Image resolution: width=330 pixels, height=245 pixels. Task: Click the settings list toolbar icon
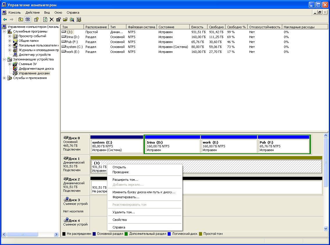click(79, 19)
